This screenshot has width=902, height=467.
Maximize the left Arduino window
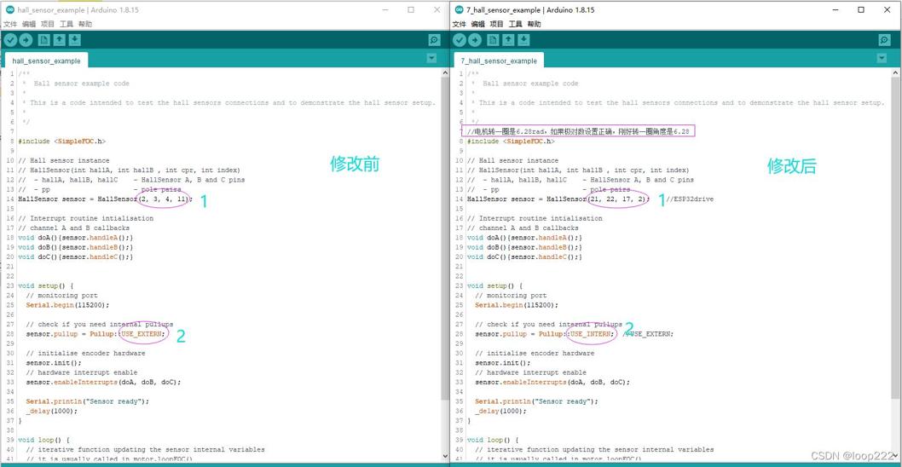pos(411,9)
